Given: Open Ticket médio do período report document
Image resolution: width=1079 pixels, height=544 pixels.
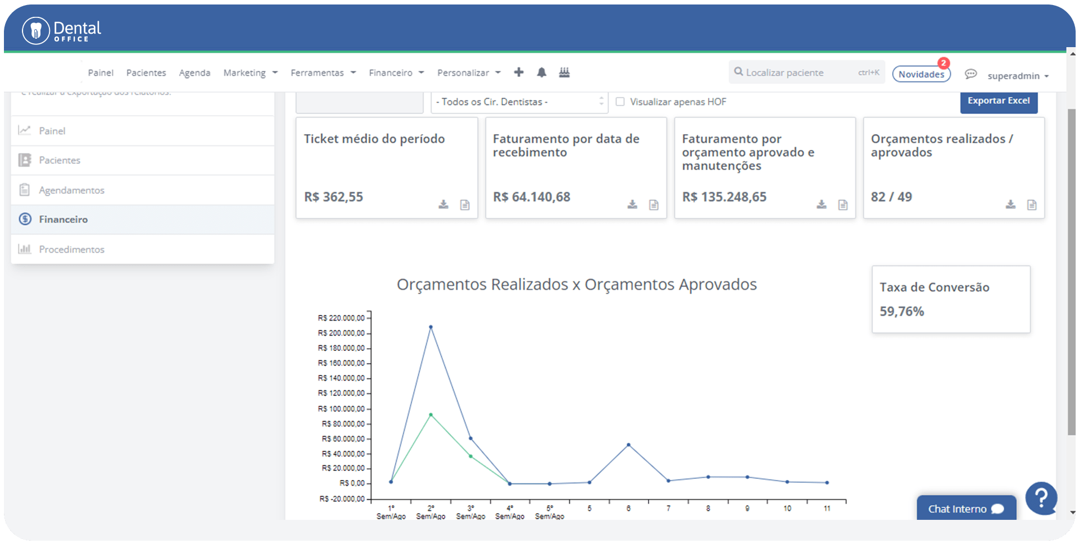Looking at the screenshot, I should pyautogui.click(x=465, y=204).
